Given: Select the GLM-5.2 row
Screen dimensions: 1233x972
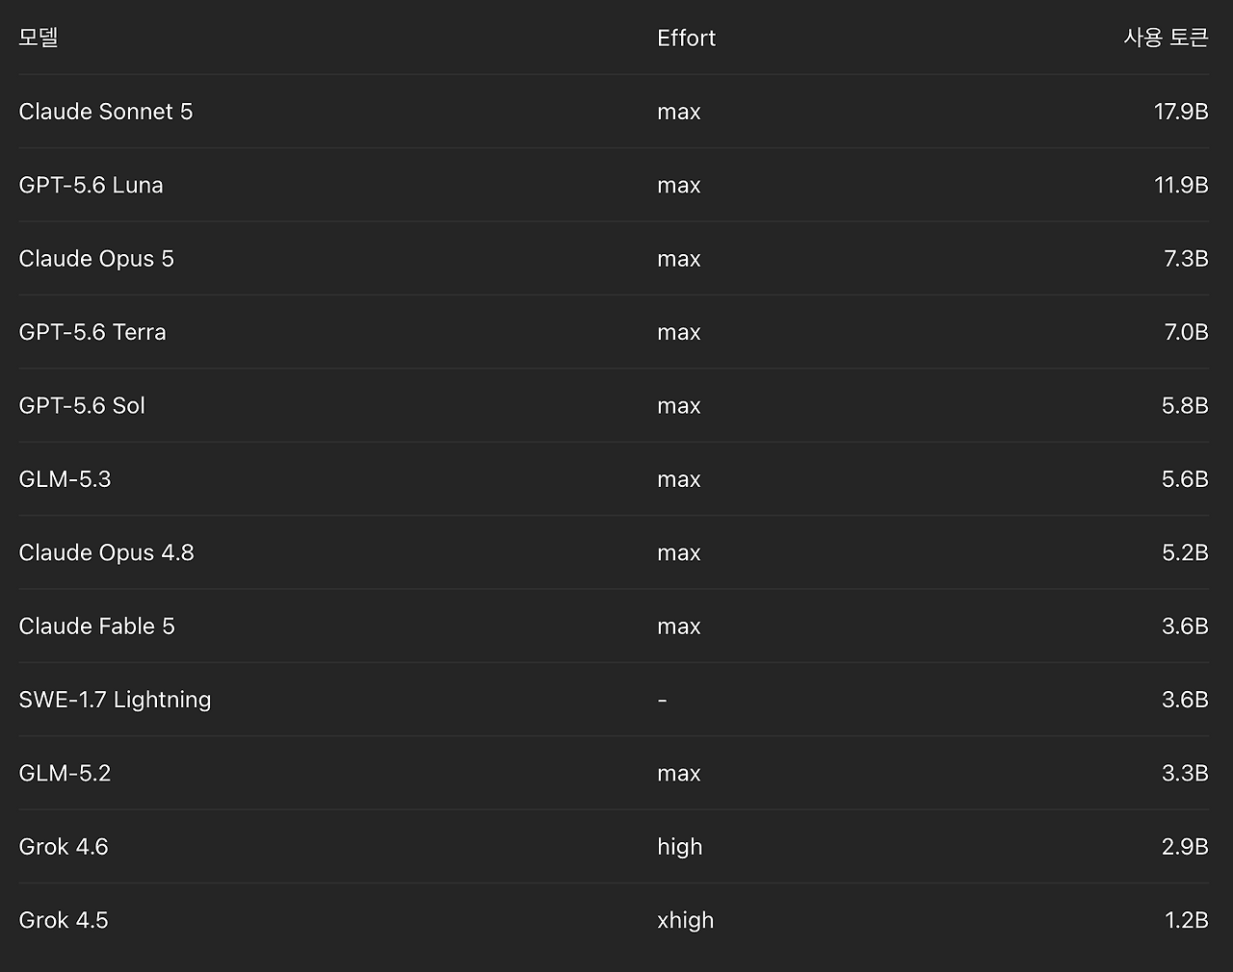Looking at the screenshot, I should pyautogui.click(x=614, y=774).
